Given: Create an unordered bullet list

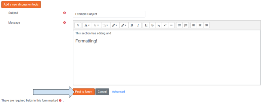Looking at the screenshot, I should pyautogui.click(x=180, y=25).
